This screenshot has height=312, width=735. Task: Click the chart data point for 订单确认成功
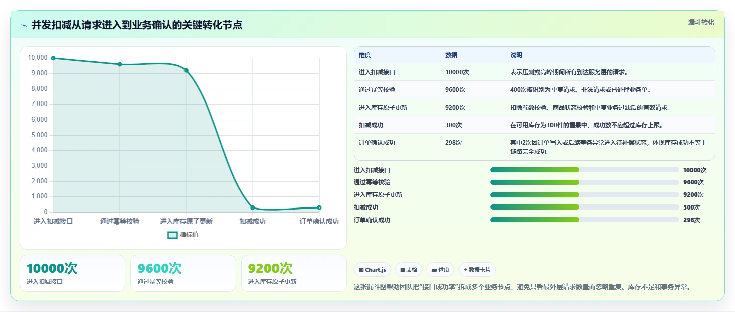319,207
